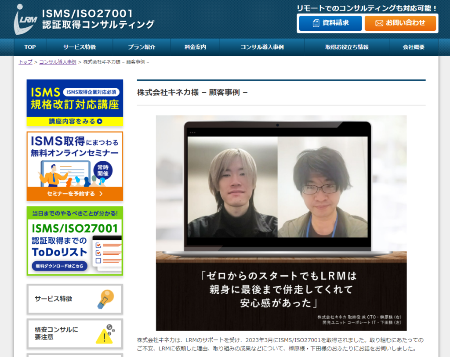Go to プラン紹介 in the navigation bar
Image resolution: width=450 pixels, height=357 pixels.
[142, 47]
